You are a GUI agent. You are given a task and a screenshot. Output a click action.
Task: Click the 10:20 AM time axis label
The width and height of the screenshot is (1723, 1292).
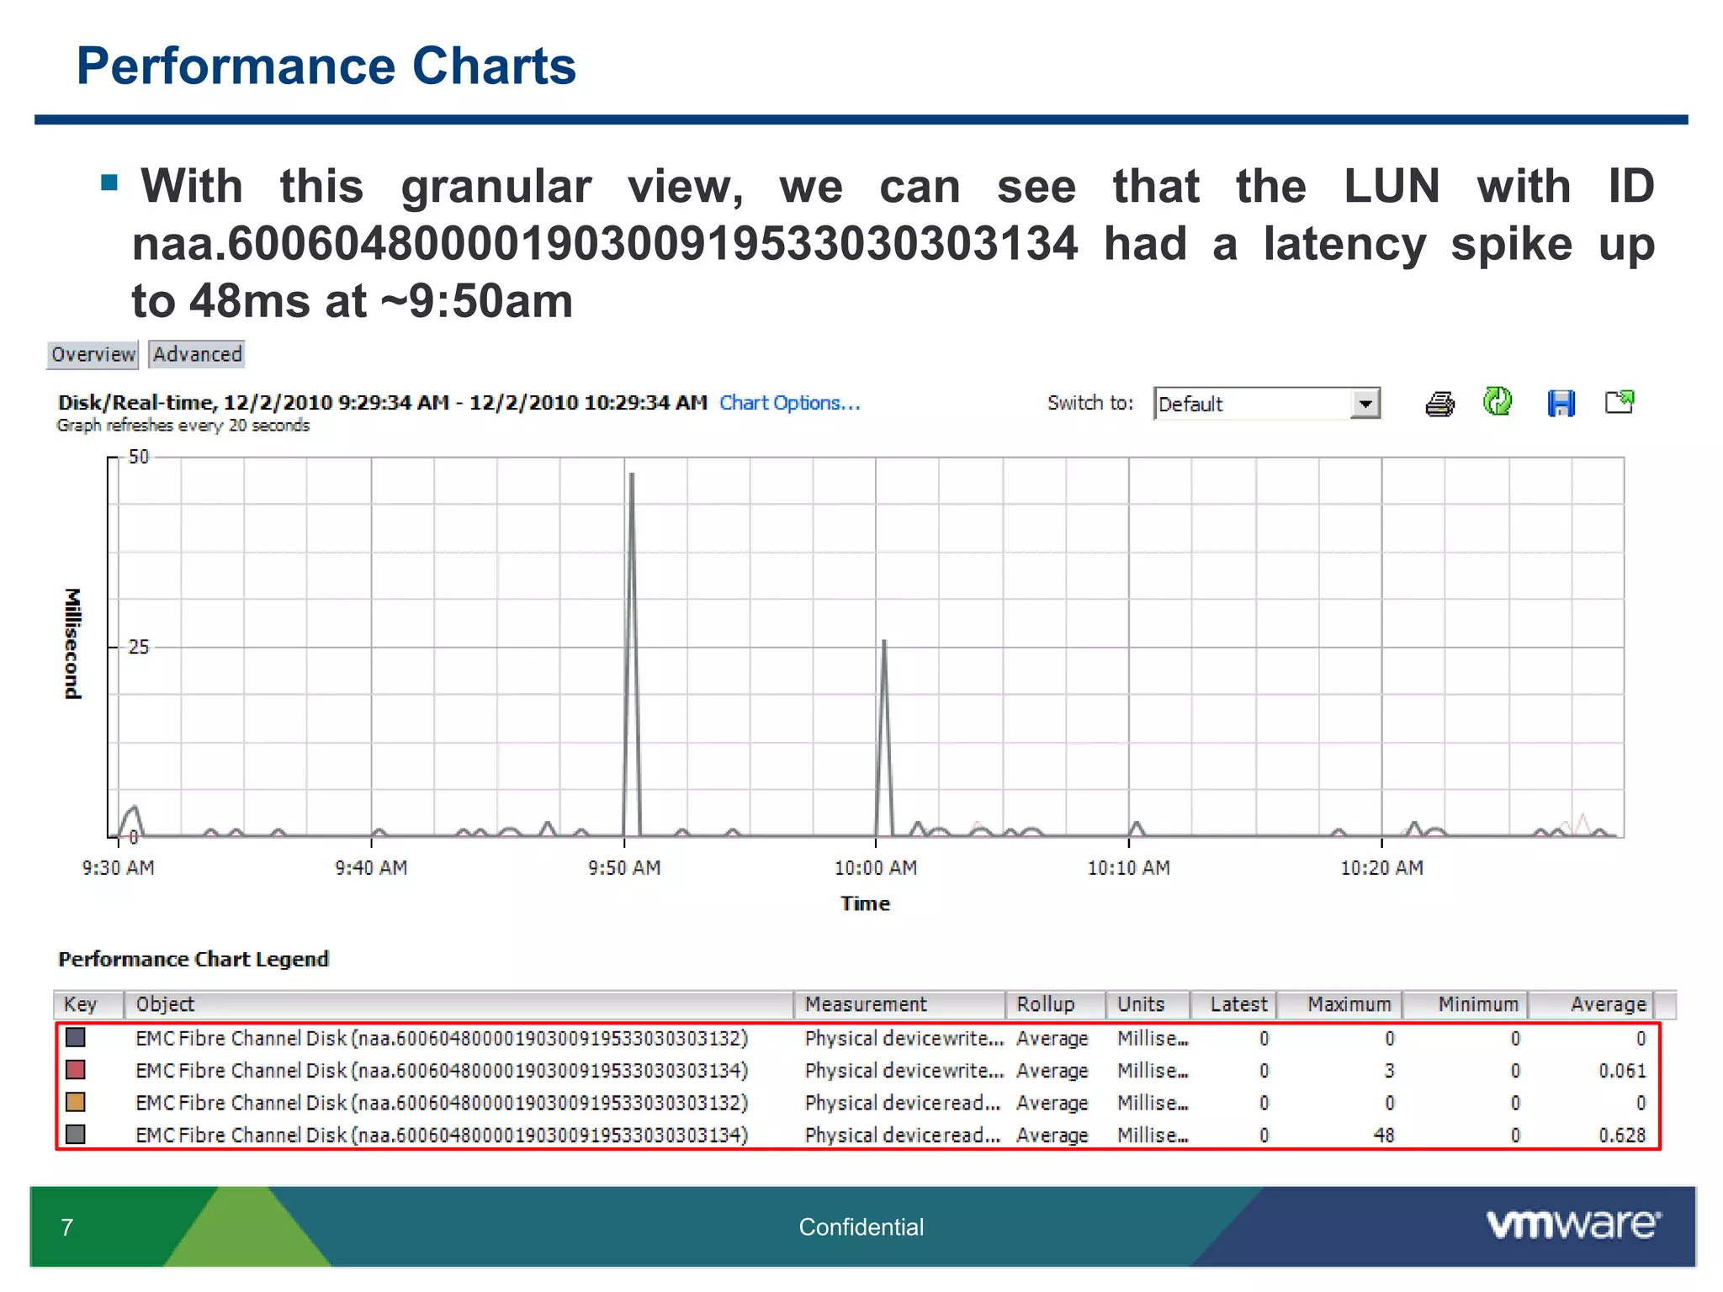(x=1381, y=867)
